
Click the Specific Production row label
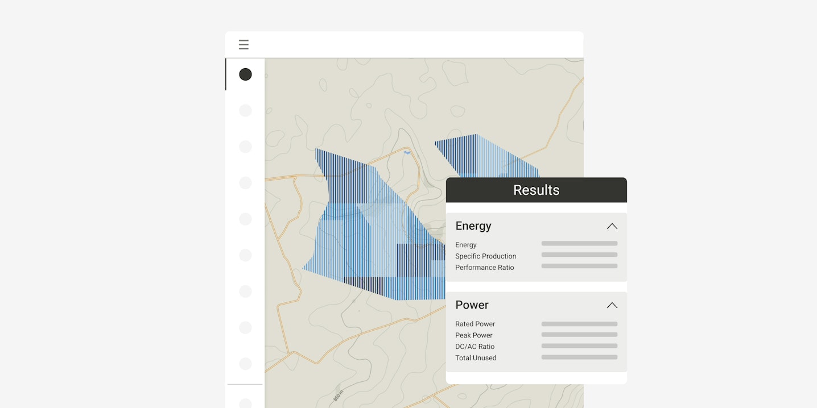coord(485,256)
